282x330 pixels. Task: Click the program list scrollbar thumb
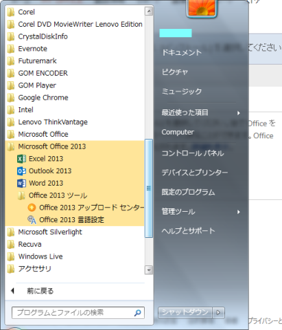pos(149,188)
